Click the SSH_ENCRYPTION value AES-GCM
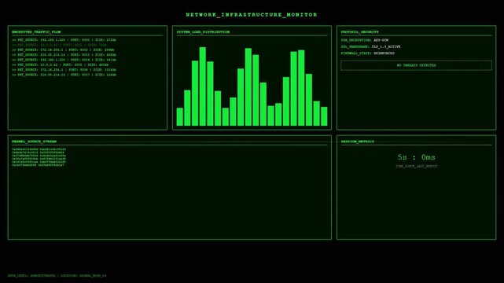Viewport: 504px width, 283px height. [x=381, y=40]
